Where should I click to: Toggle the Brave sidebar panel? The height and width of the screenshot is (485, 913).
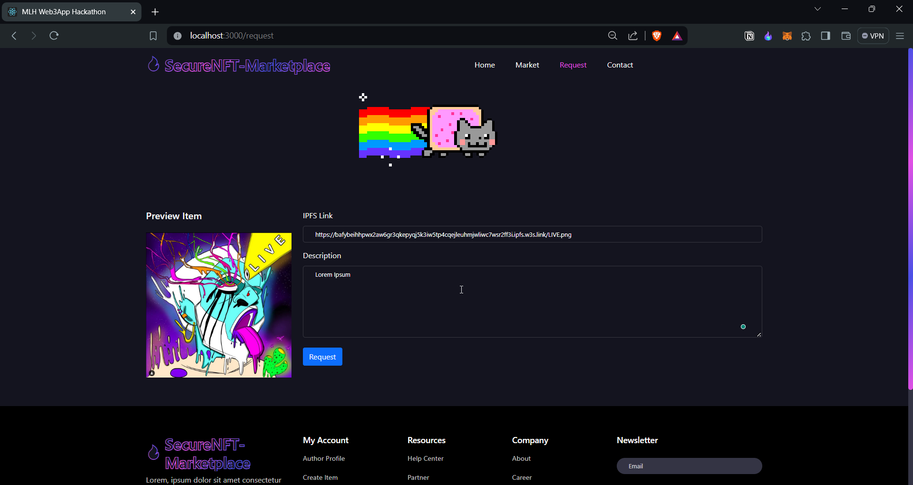pos(826,36)
